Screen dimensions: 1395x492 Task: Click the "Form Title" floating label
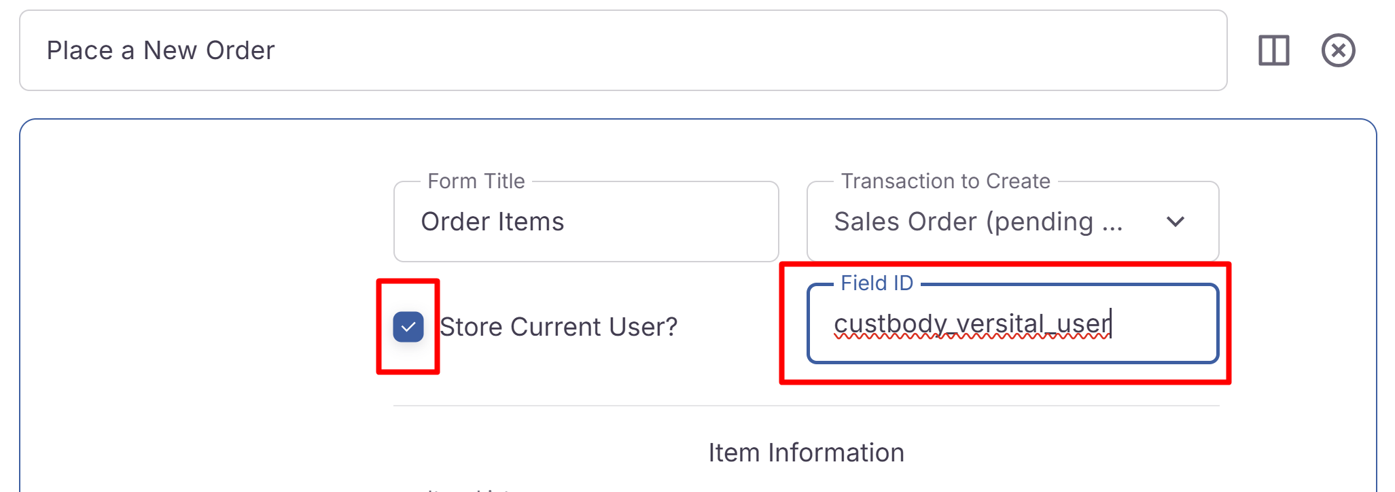tap(476, 181)
